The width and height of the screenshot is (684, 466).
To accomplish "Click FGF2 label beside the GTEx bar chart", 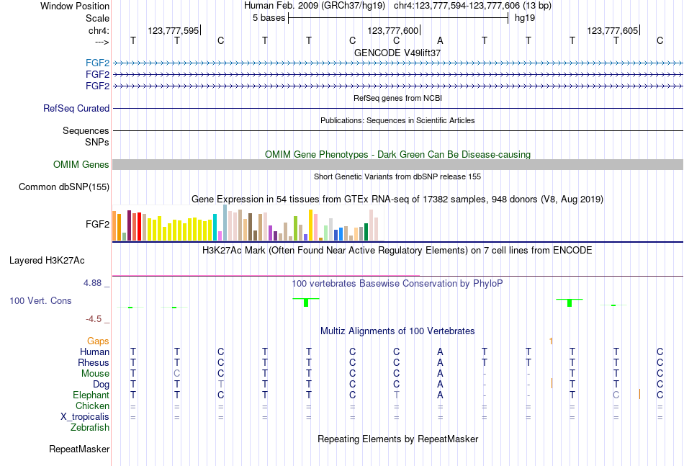I will 97,224.
